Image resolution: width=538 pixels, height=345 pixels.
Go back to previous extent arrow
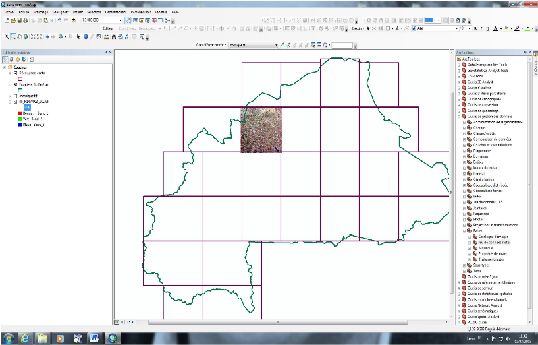pyautogui.click(x=48, y=36)
